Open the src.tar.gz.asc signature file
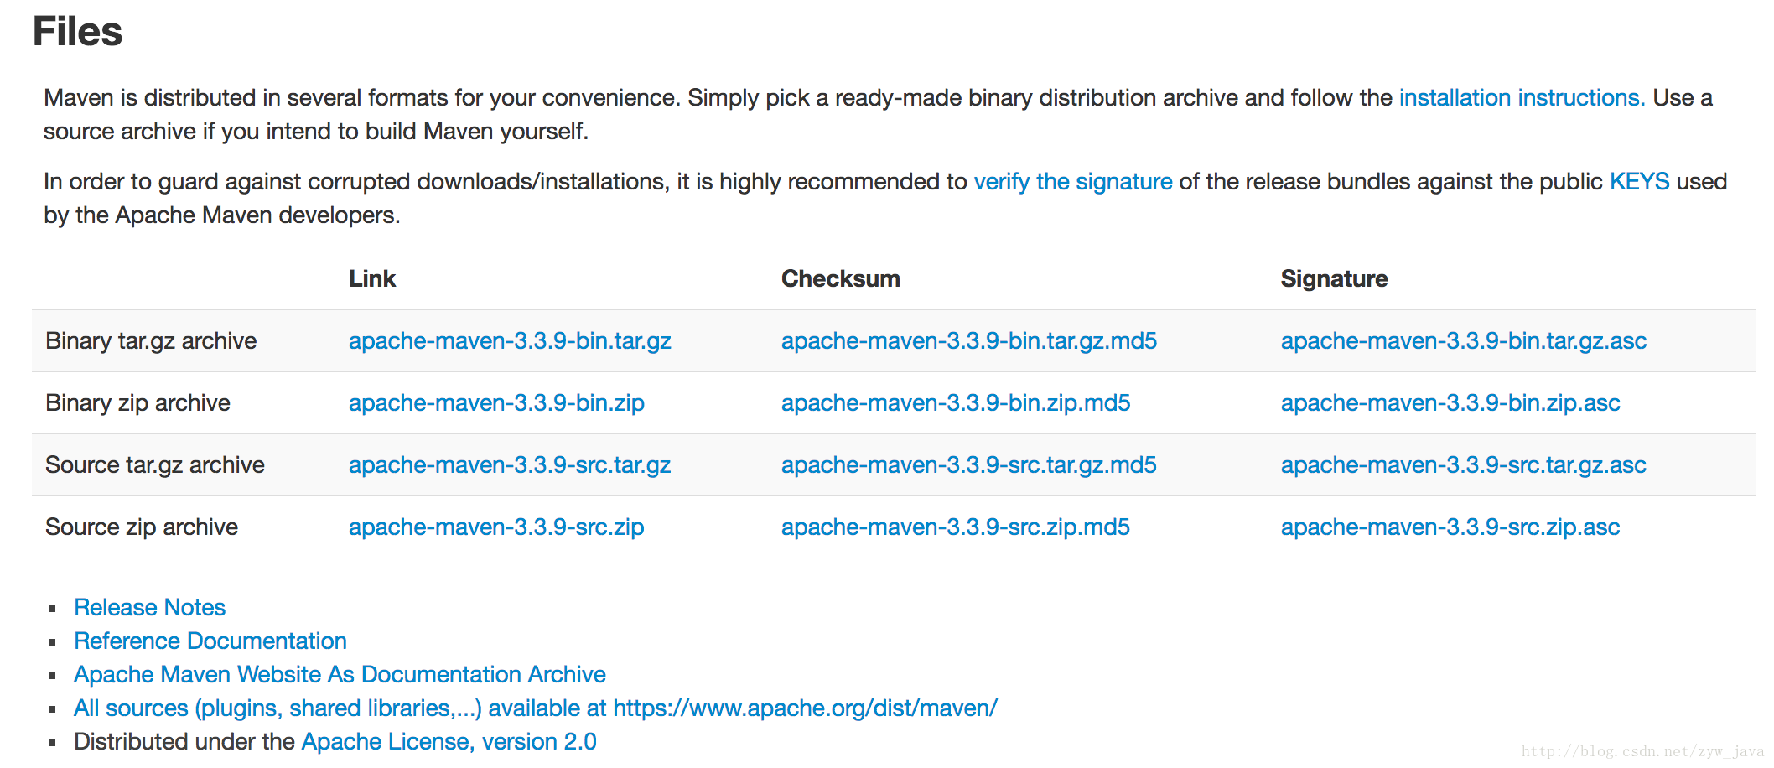Viewport: 1774px width, 768px height. (x=1464, y=465)
